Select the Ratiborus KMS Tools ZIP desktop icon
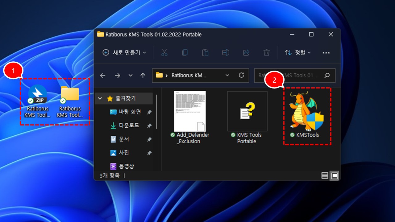 [x=37, y=102]
